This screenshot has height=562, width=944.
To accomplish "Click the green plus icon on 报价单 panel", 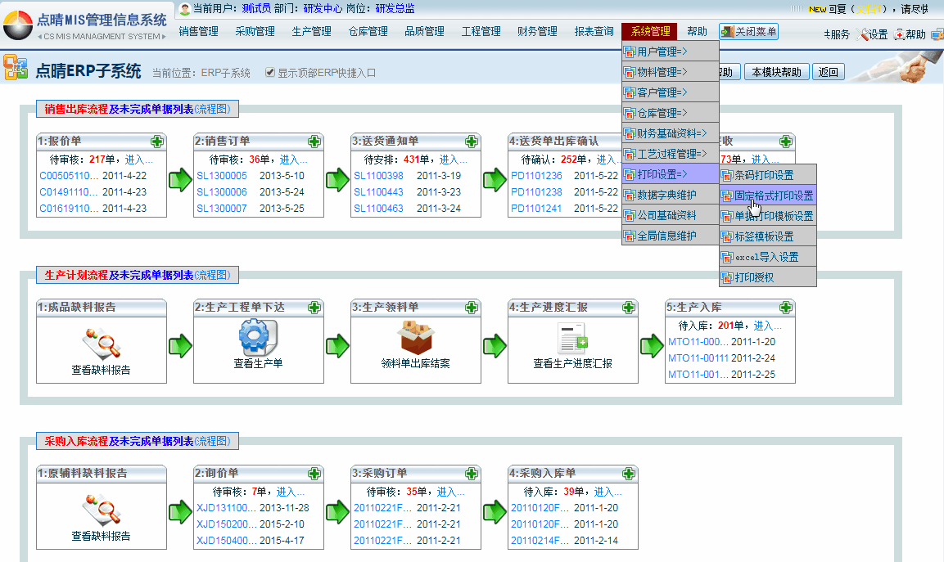I will pos(156,142).
